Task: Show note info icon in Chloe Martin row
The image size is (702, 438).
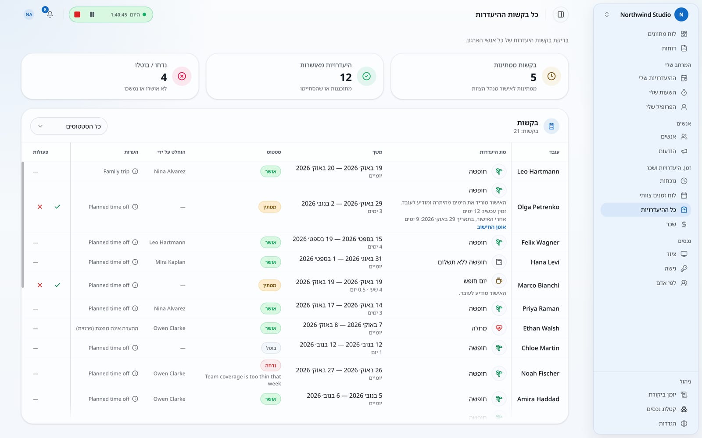Action: click(135, 348)
